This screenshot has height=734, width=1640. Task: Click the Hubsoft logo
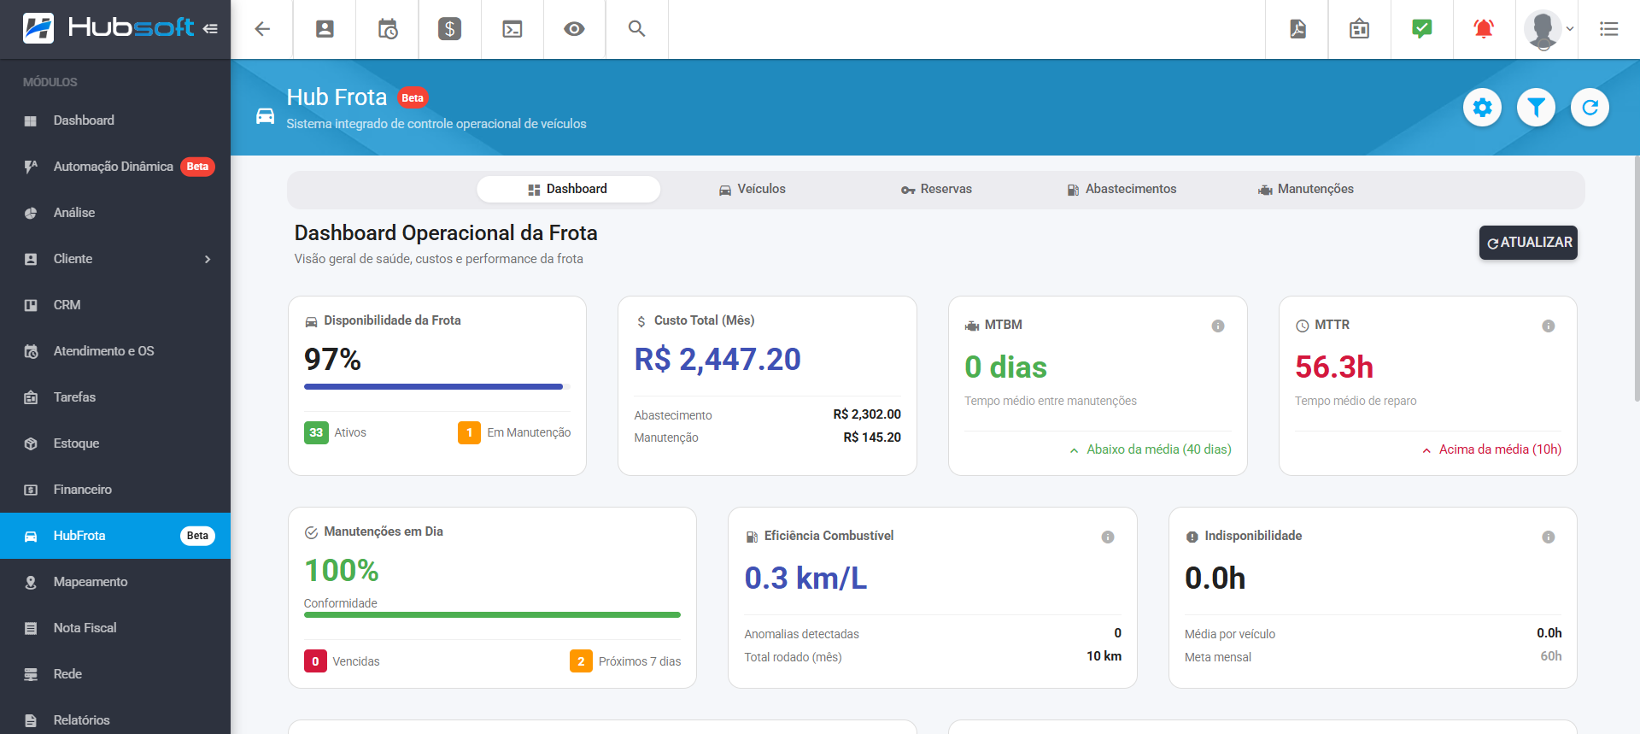tap(108, 28)
